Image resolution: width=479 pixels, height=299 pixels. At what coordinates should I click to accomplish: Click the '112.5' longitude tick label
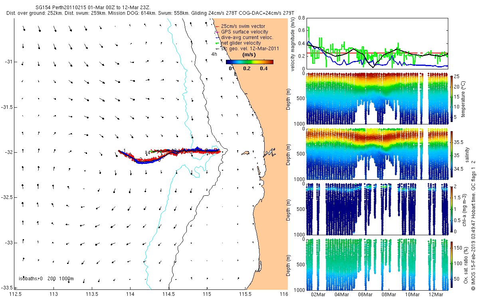click(15, 294)
